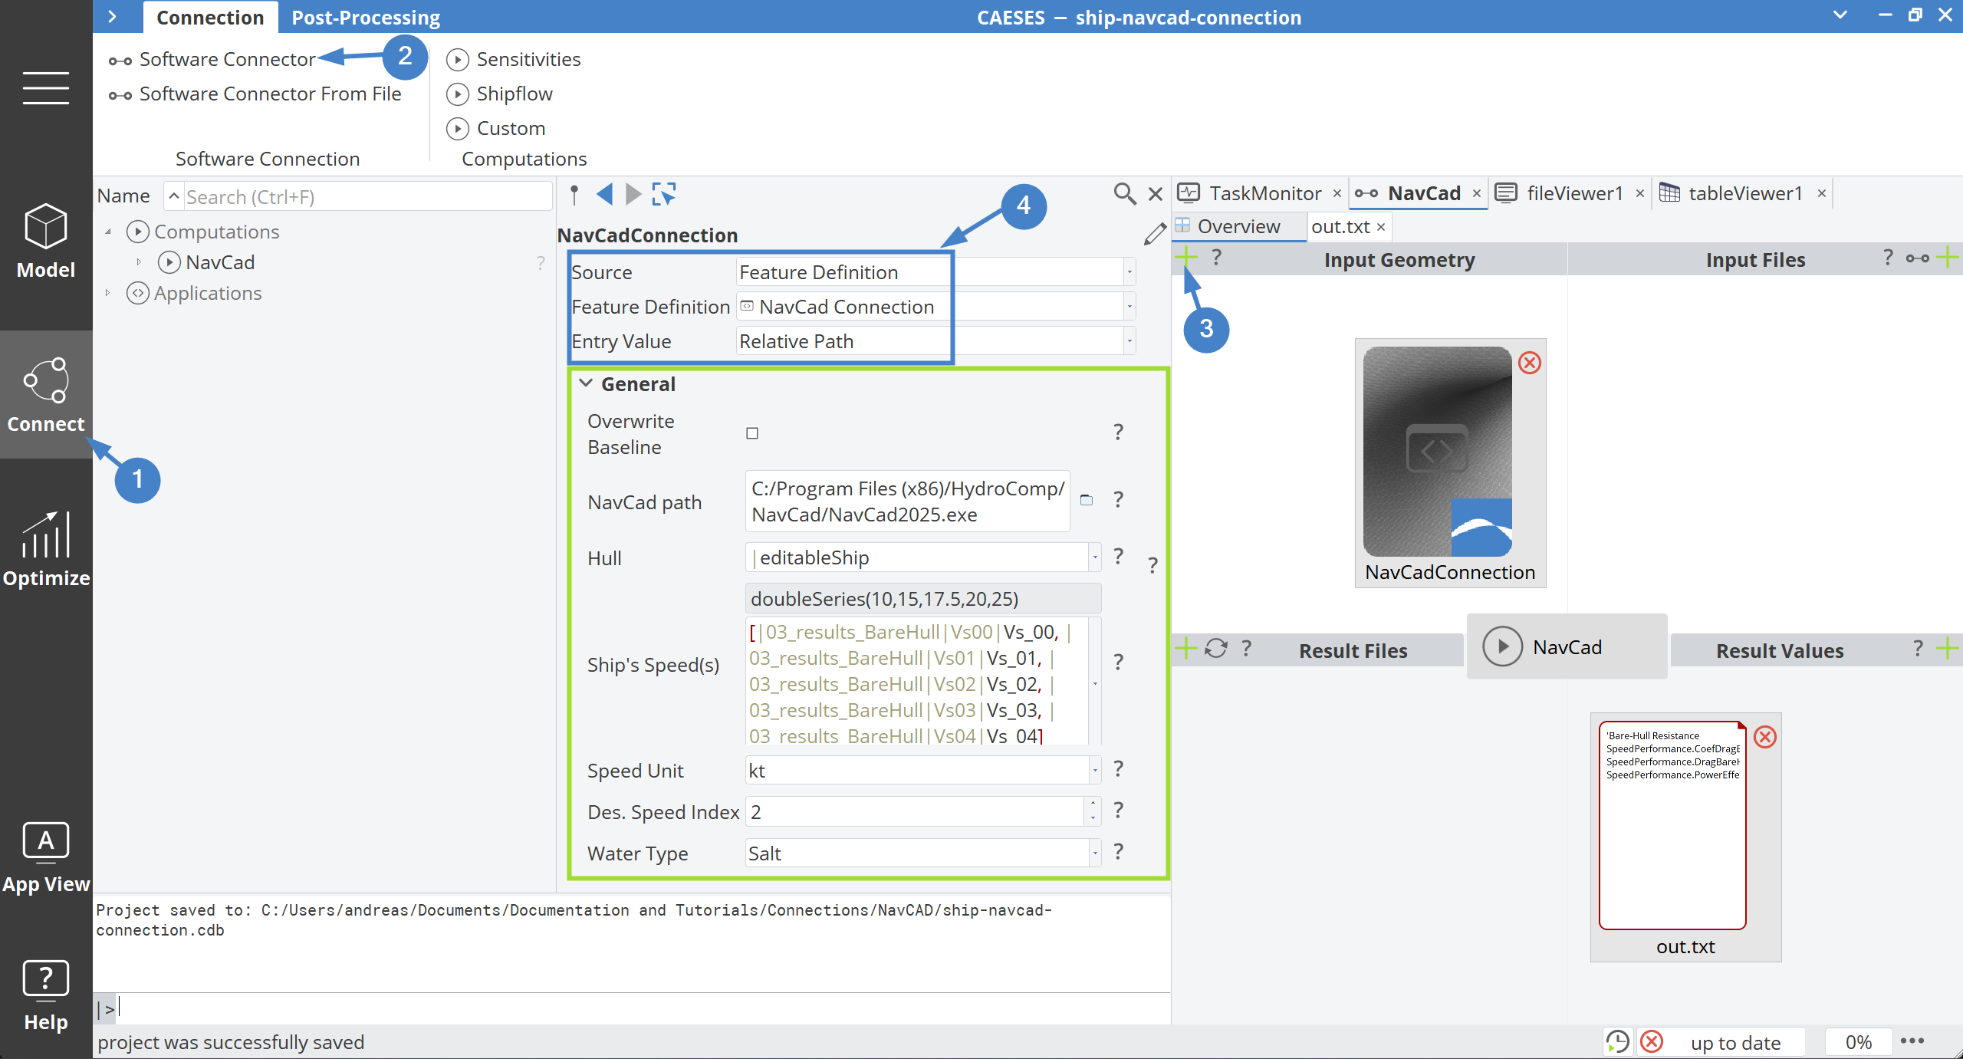The width and height of the screenshot is (1963, 1059).
Task: Add a Custom computation
Action: click(496, 128)
